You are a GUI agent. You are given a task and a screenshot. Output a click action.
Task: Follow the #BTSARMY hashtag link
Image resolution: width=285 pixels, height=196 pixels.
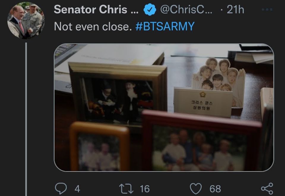pos(165,26)
